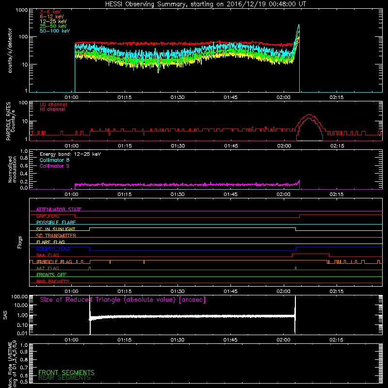
Task: Click the Size of Reduced Triangle label
Action: tap(123, 300)
